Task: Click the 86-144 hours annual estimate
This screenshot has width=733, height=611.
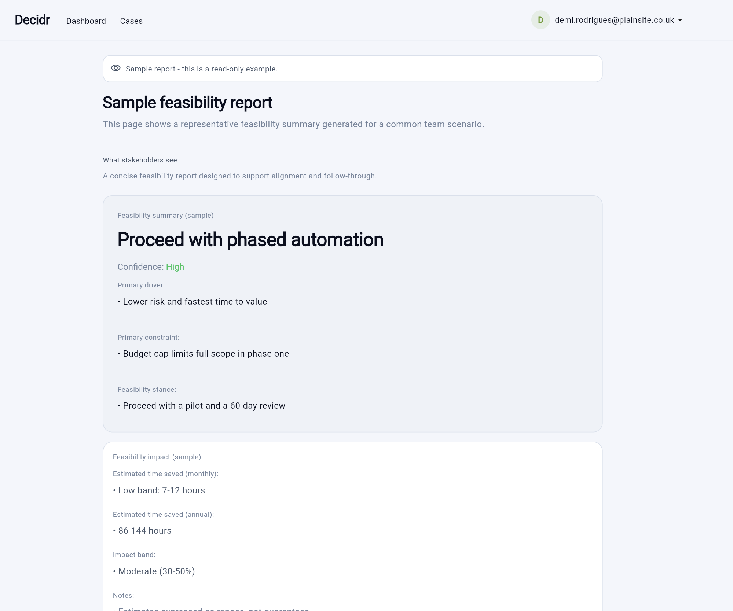Action: coord(144,531)
